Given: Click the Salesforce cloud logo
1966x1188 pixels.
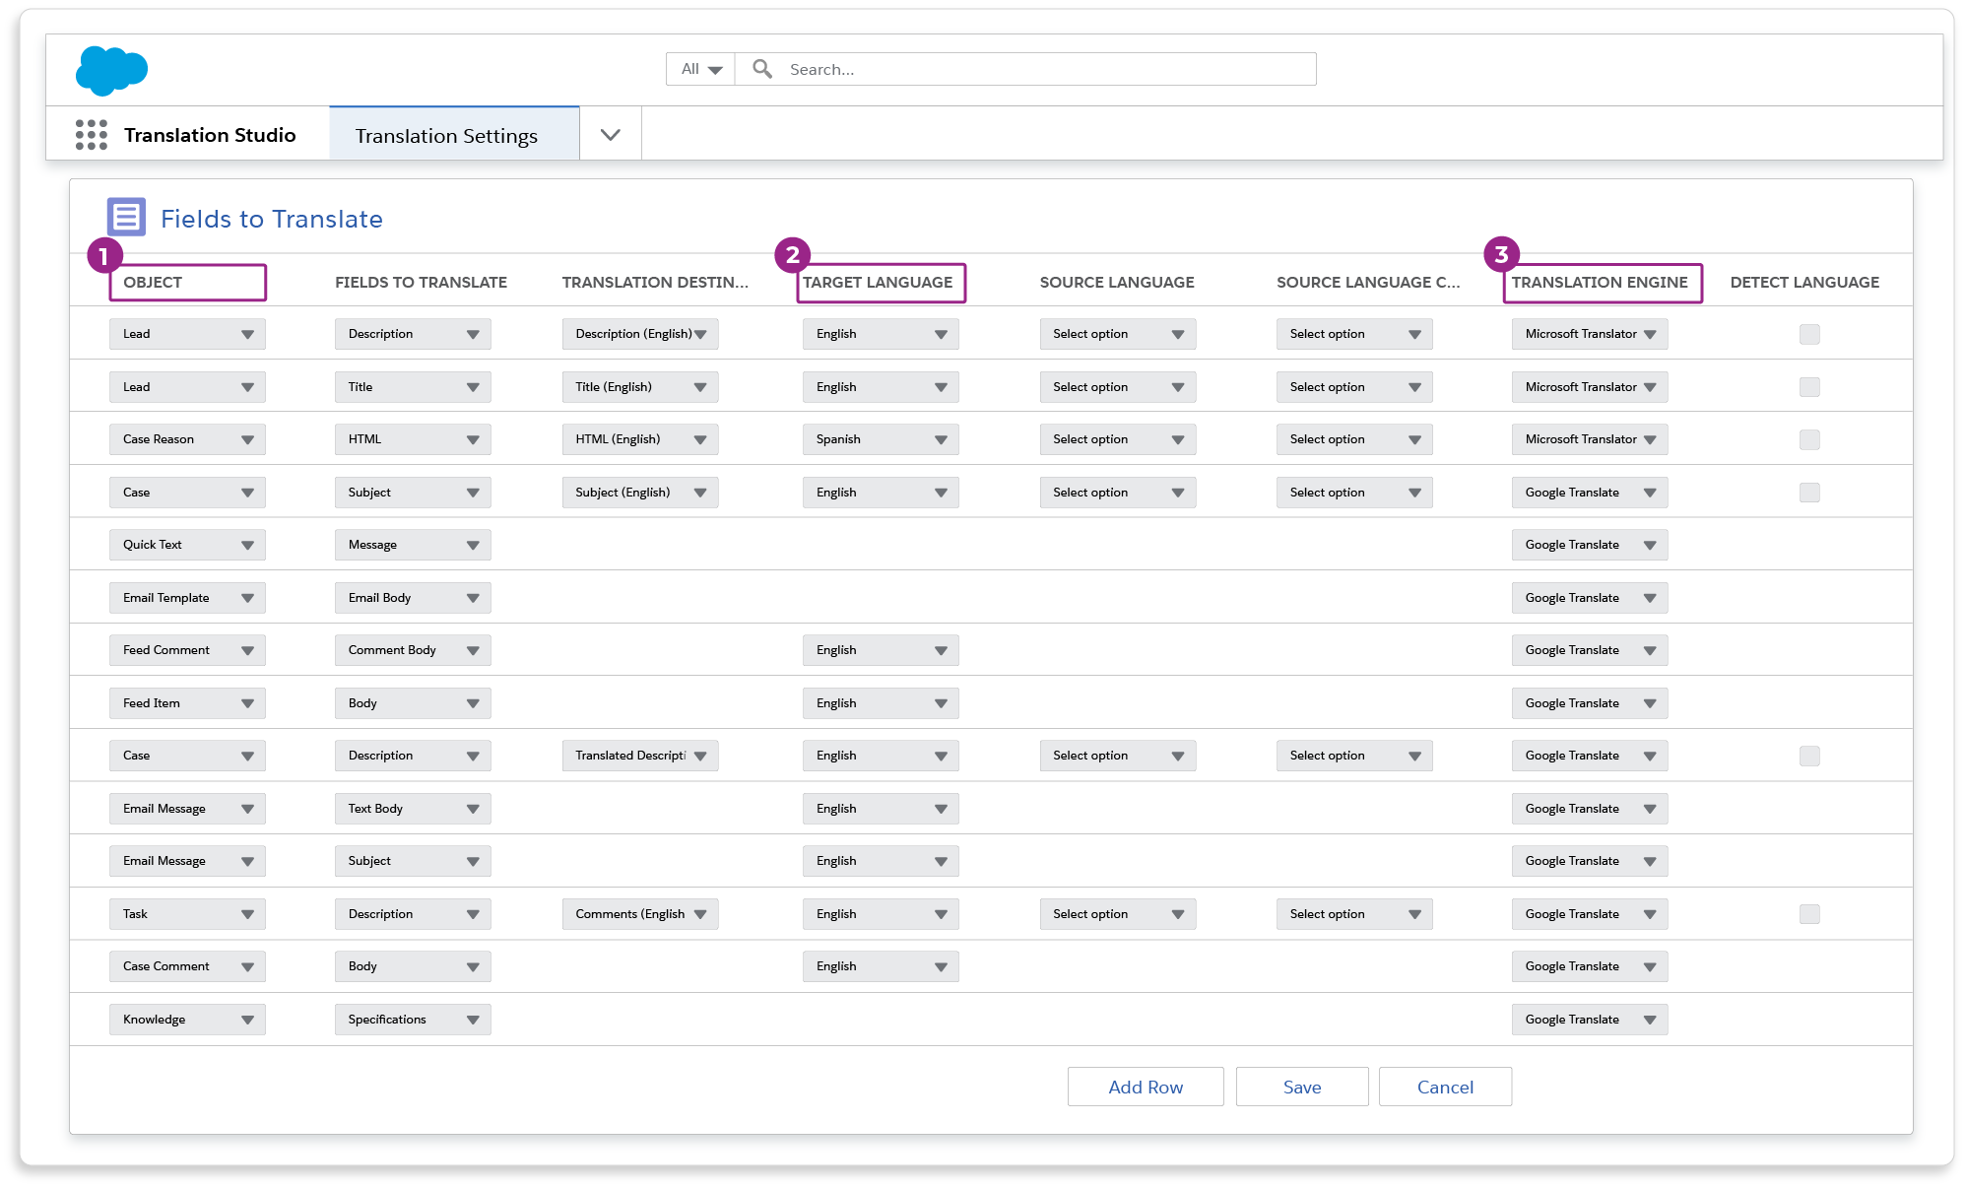Looking at the screenshot, I should (x=113, y=70).
